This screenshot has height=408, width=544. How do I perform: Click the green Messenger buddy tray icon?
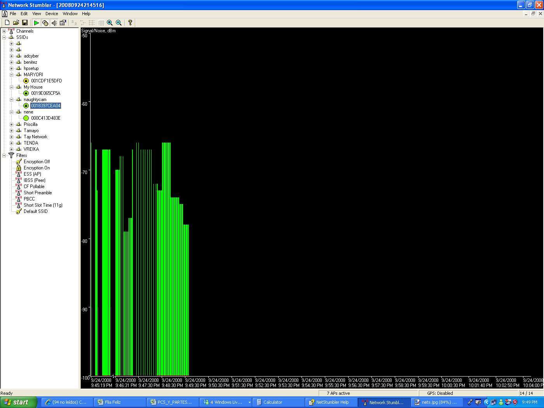[501, 402]
